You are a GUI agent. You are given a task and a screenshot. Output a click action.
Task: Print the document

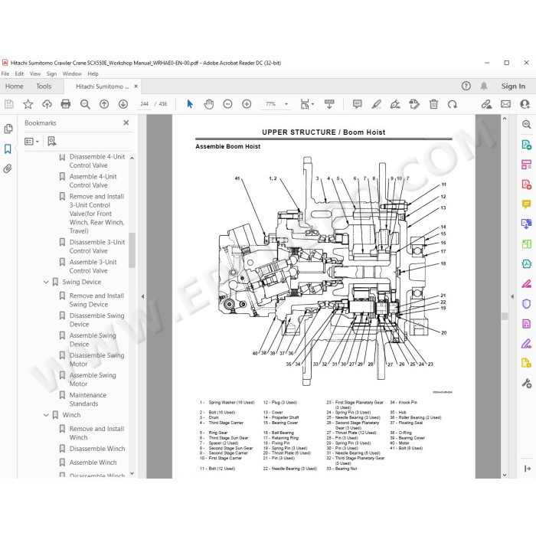(x=66, y=104)
